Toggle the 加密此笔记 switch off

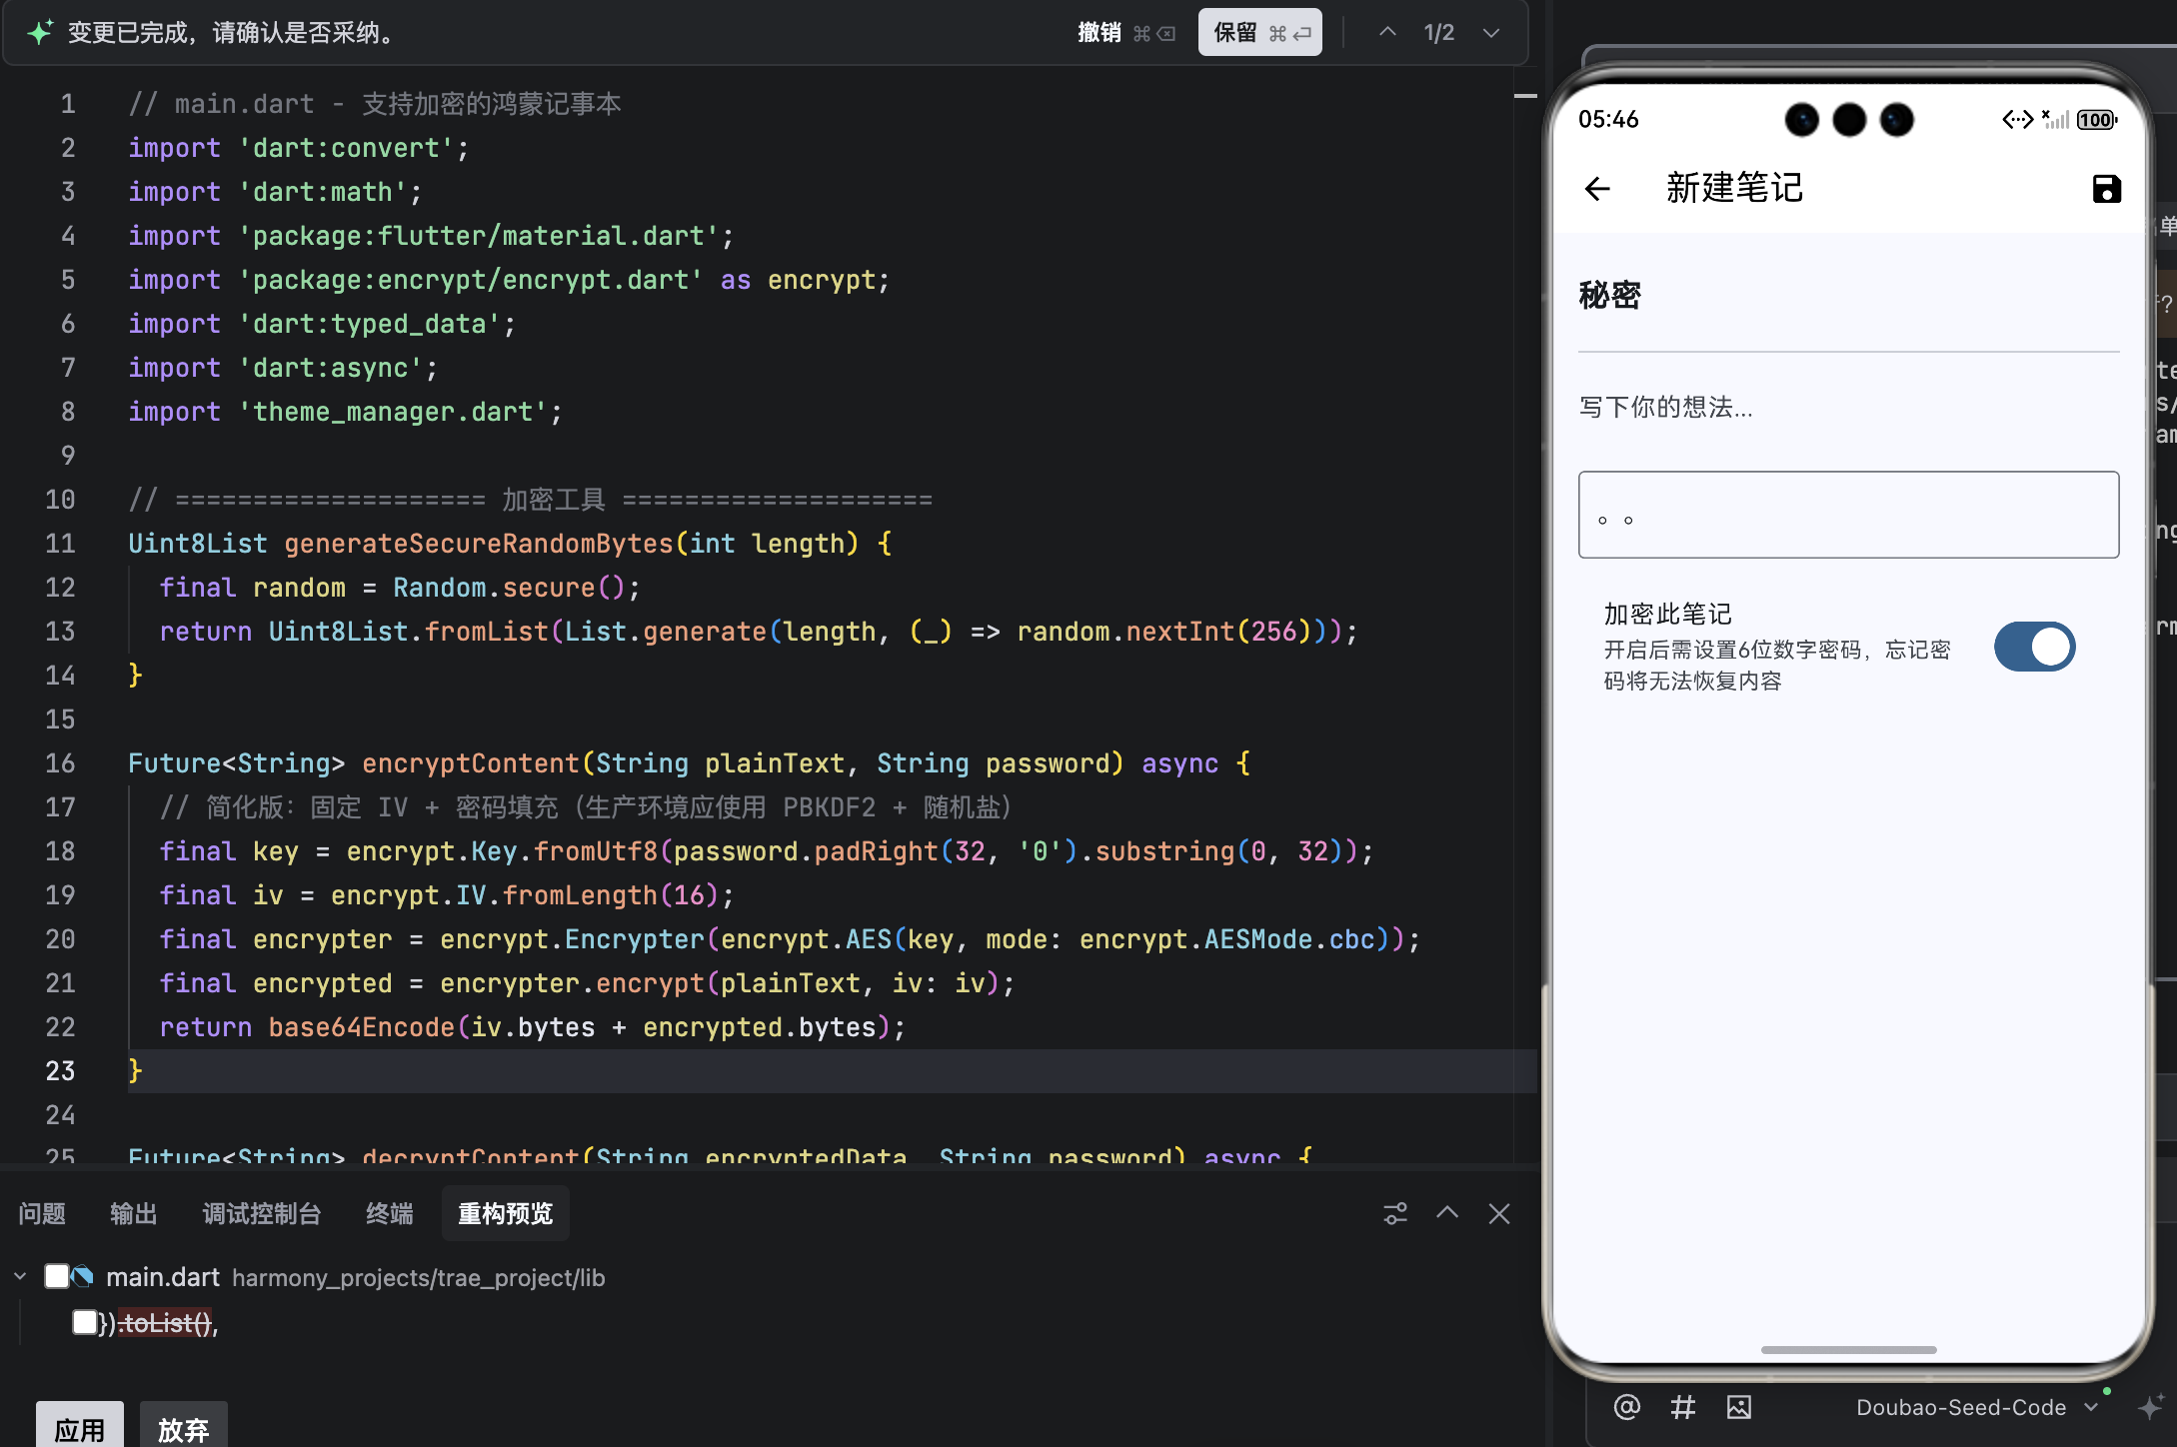click(x=2034, y=647)
